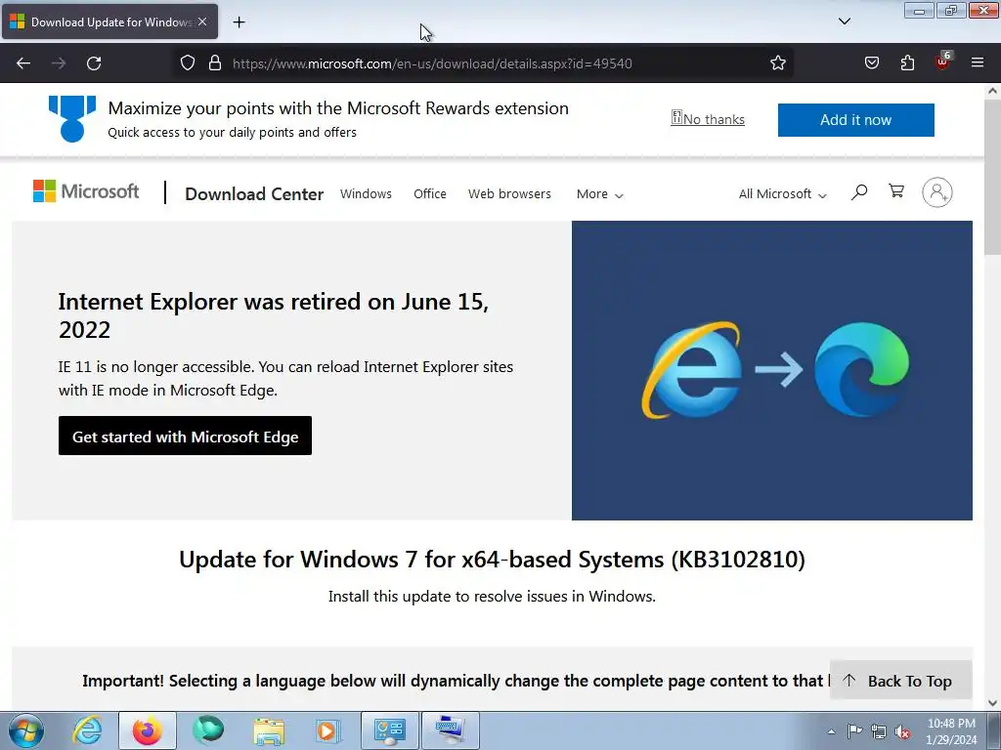1001x750 pixels.
Task: Click the muted volume tray icon
Action: [x=902, y=732]
